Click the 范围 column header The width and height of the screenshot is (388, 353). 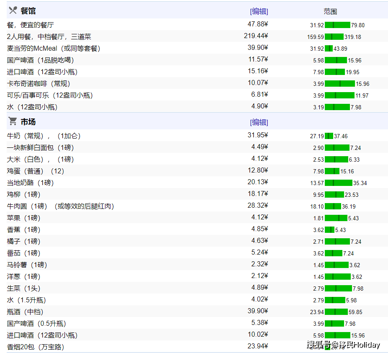point(330,12)
